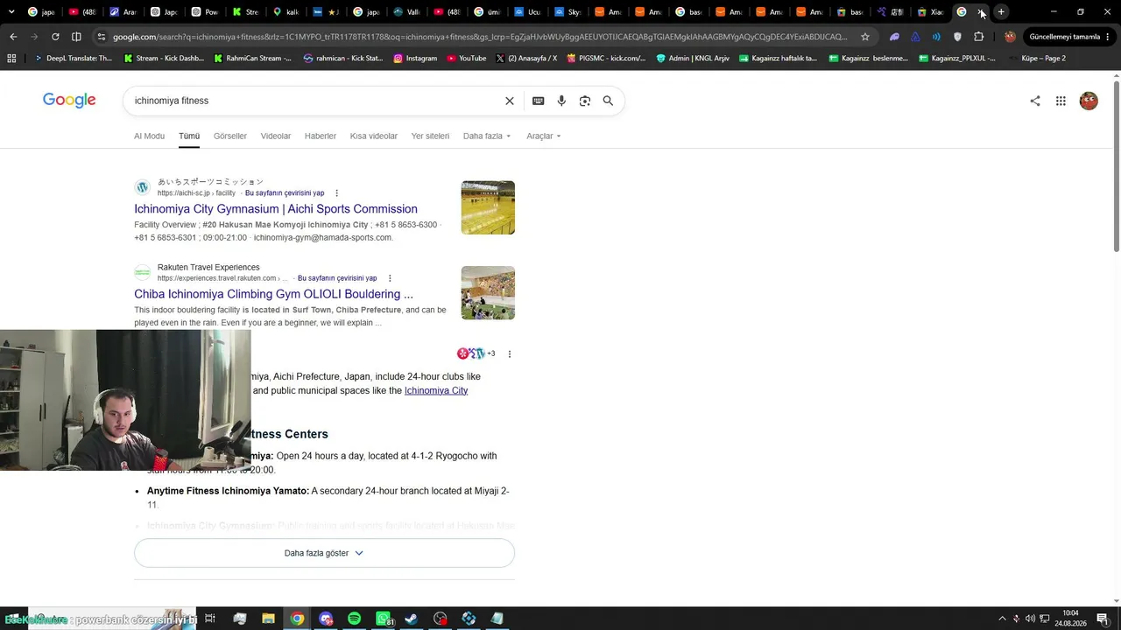Open the Chrome extensions puzzle icon
This screenshot has width=1121, height=630.
(x=979, y=37)
